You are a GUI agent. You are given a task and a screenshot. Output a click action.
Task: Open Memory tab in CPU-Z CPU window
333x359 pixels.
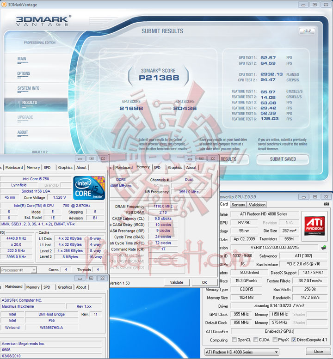(33, 168)
